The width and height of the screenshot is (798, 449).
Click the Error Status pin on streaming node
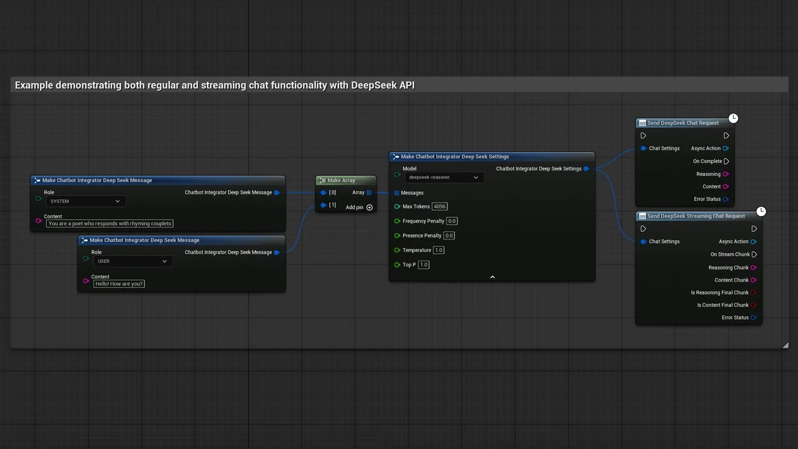click(x=754, y=317)
